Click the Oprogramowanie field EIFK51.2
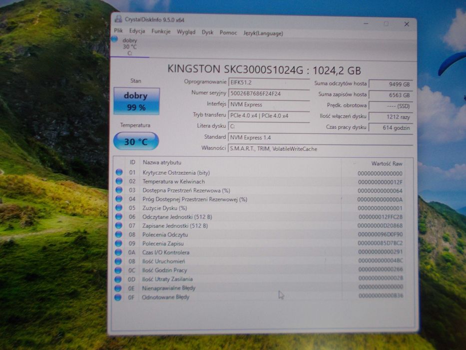 coord(269,82)
